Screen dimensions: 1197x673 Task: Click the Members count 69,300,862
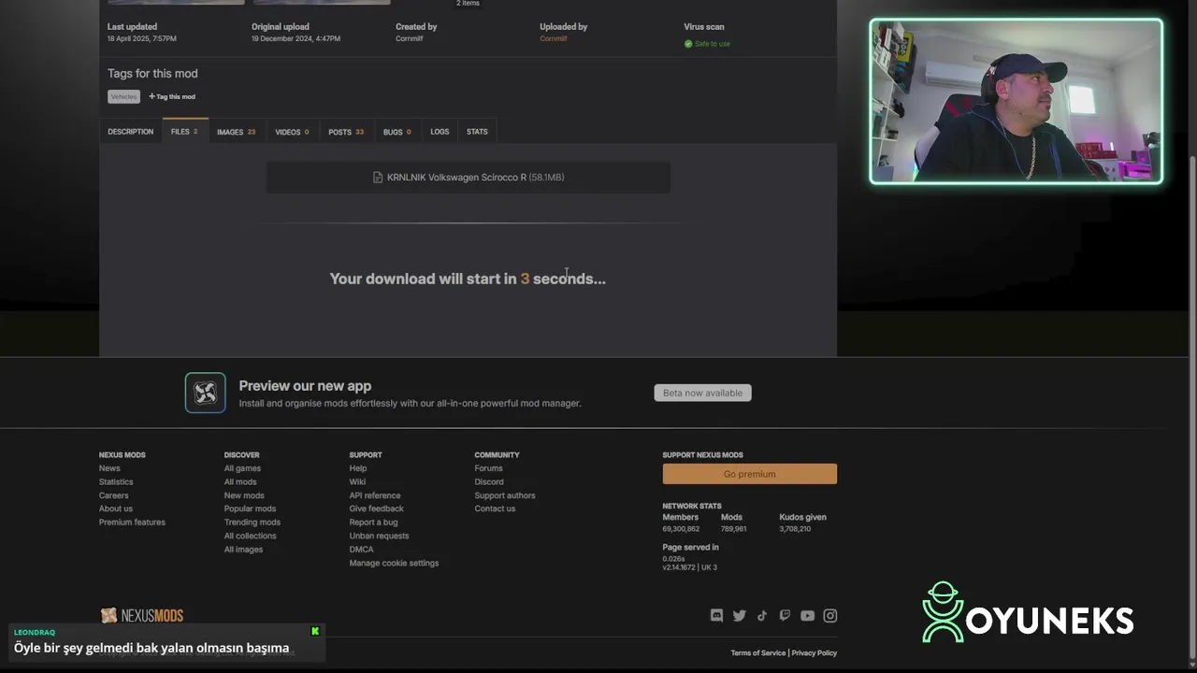pyautogui.click(x=681, y=529)
